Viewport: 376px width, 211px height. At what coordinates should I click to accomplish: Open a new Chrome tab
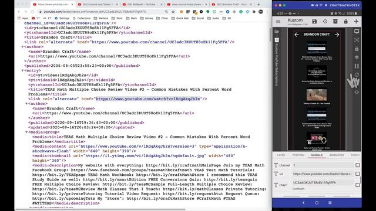[x=258, y=4]
